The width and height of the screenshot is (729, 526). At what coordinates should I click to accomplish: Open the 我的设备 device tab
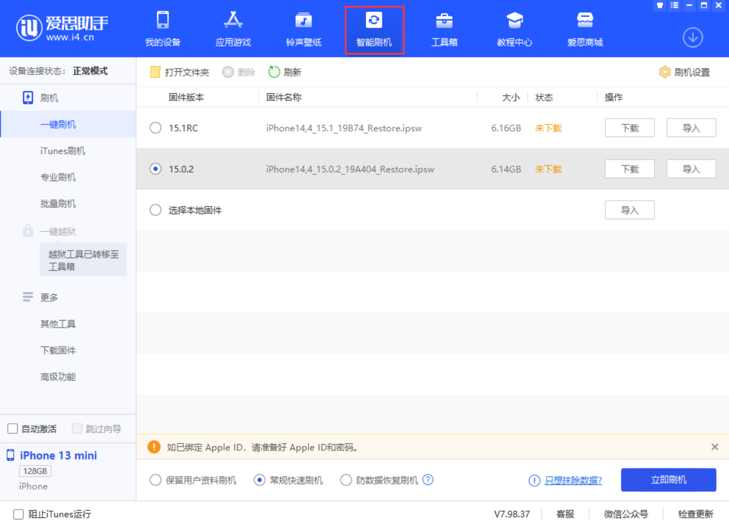[163, 29]
